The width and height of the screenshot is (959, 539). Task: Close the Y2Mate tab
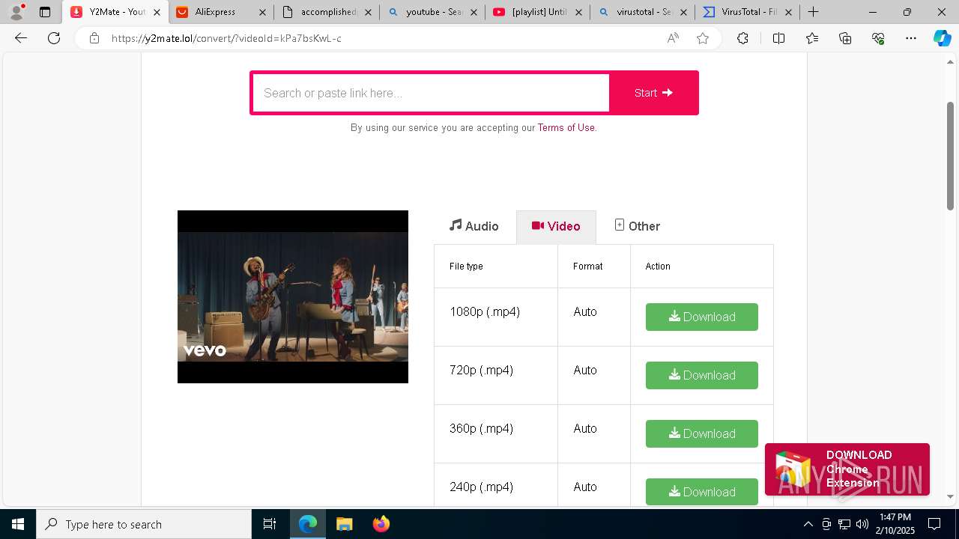tap(157, 12)
